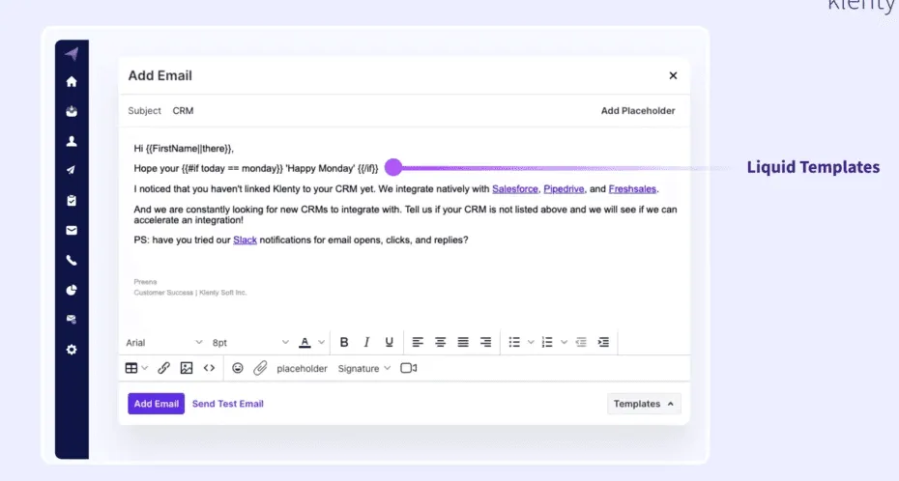Viewport: 899px width, 481px height.
Task: Click the Subject input field
Action: click(x=377, y=111)
